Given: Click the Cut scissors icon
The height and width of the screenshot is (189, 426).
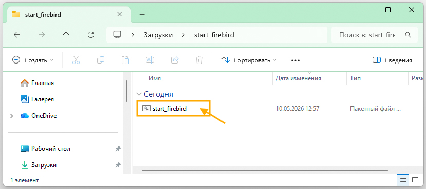Looking at the screenshot, I should point(76,60).
